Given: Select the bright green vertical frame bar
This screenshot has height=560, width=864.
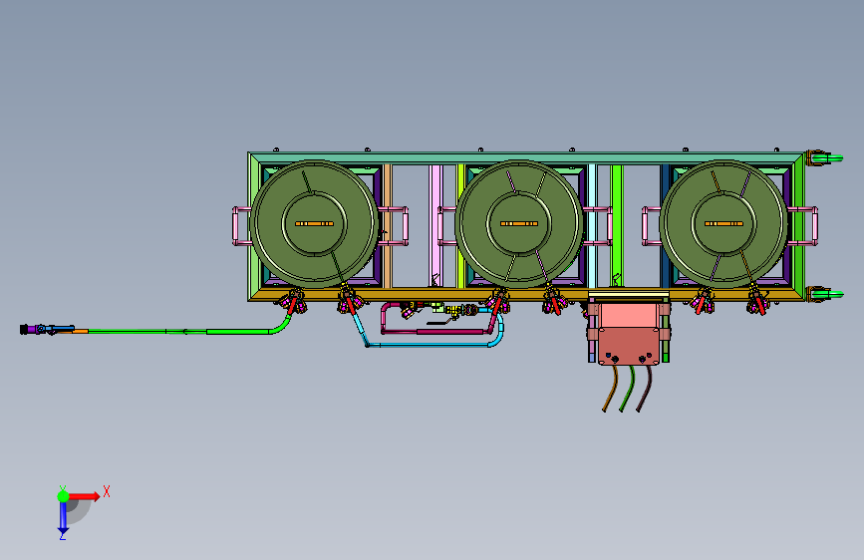Looking at the screenshot, I should pyautogui.click(x=617, y=225).
